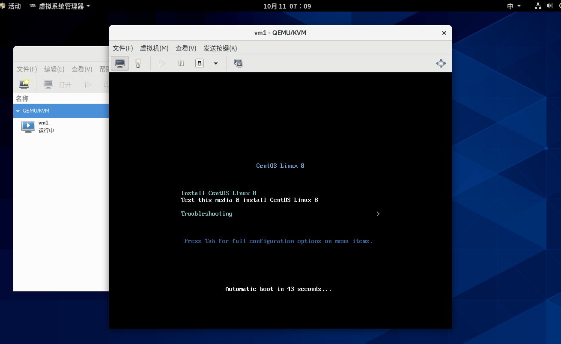Screen dimensions: 561x344
Task: Click the Run virtual machine play icon in vm1 toolbar
Action: point(162,63)
